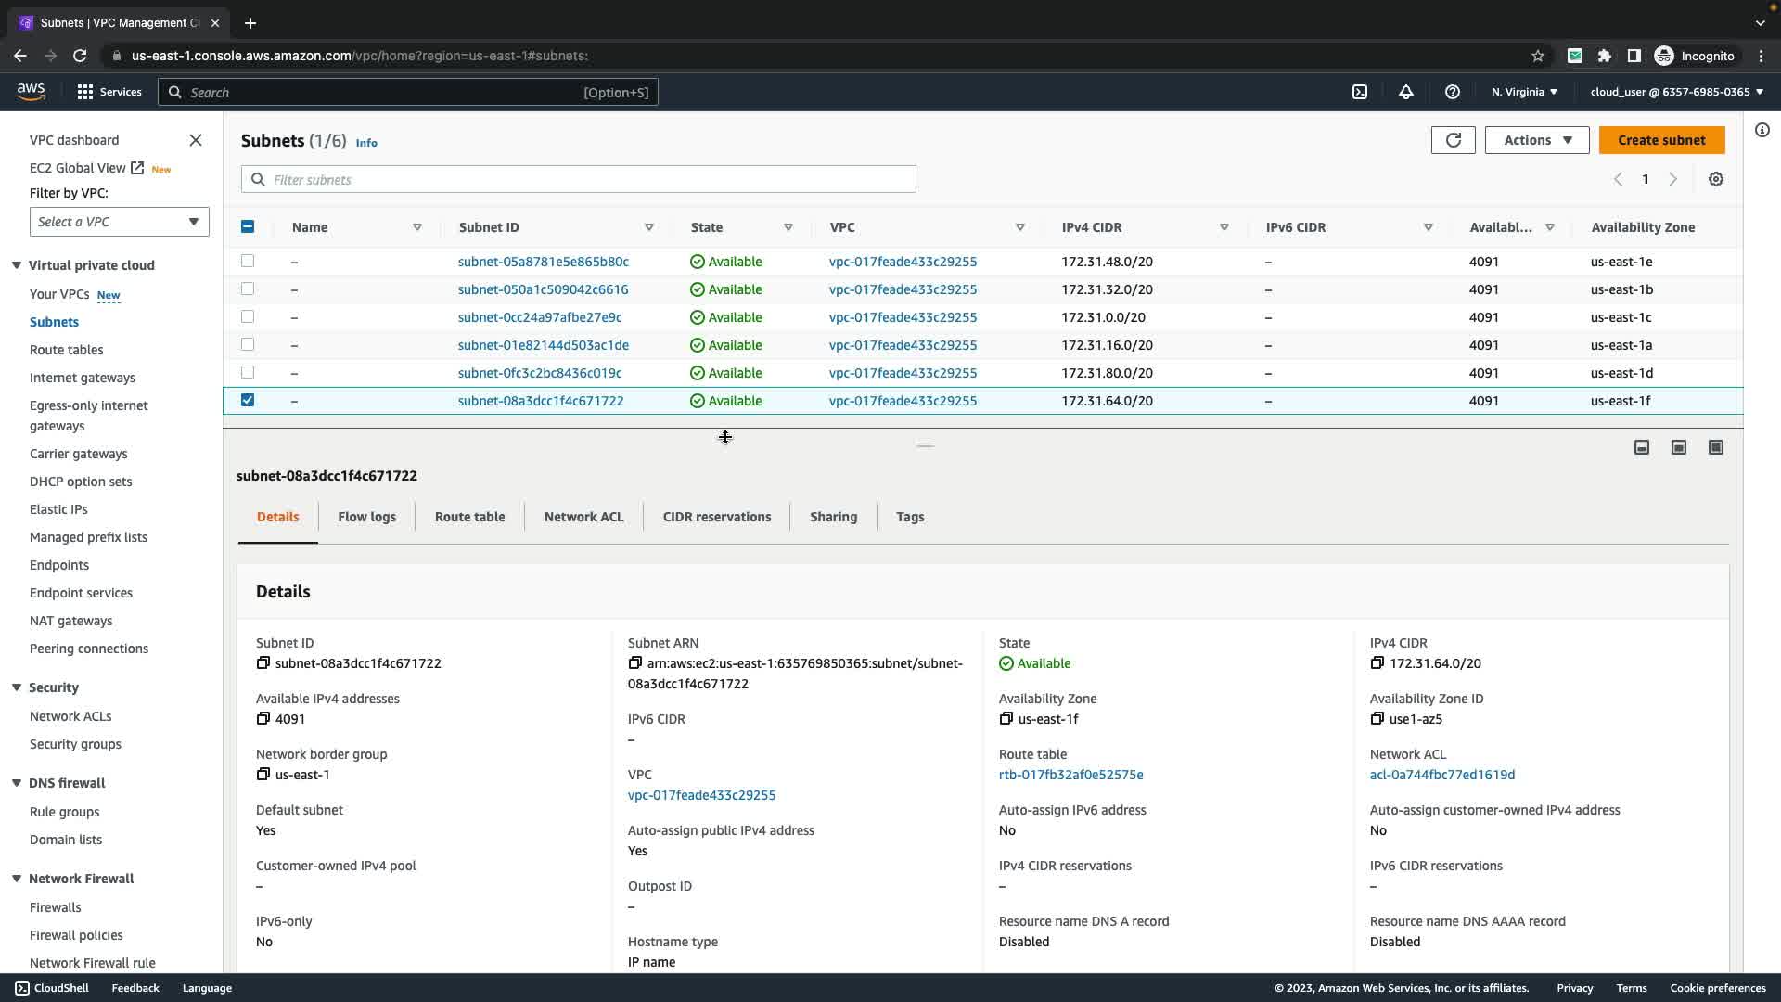Screen dimensions: 1781x1002
Task: Open the help question mark icon
Action: (x=1452, y=92)
